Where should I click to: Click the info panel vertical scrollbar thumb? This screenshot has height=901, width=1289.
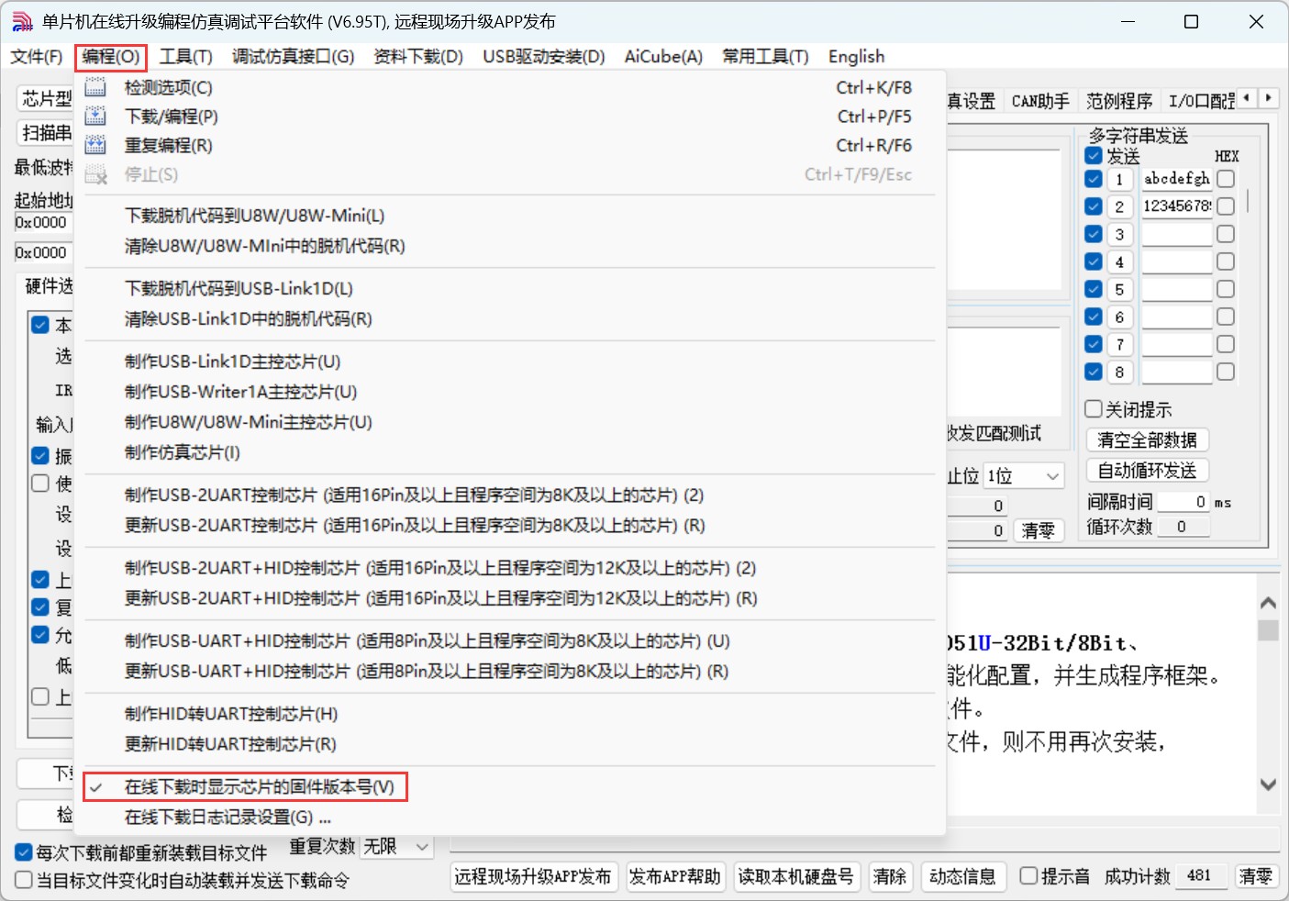tap(1268, 630)
